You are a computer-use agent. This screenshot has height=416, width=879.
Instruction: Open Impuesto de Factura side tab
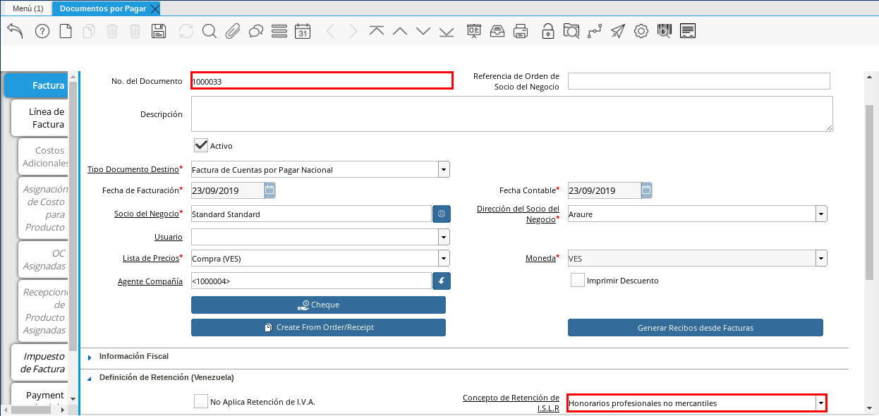[40, 362]
